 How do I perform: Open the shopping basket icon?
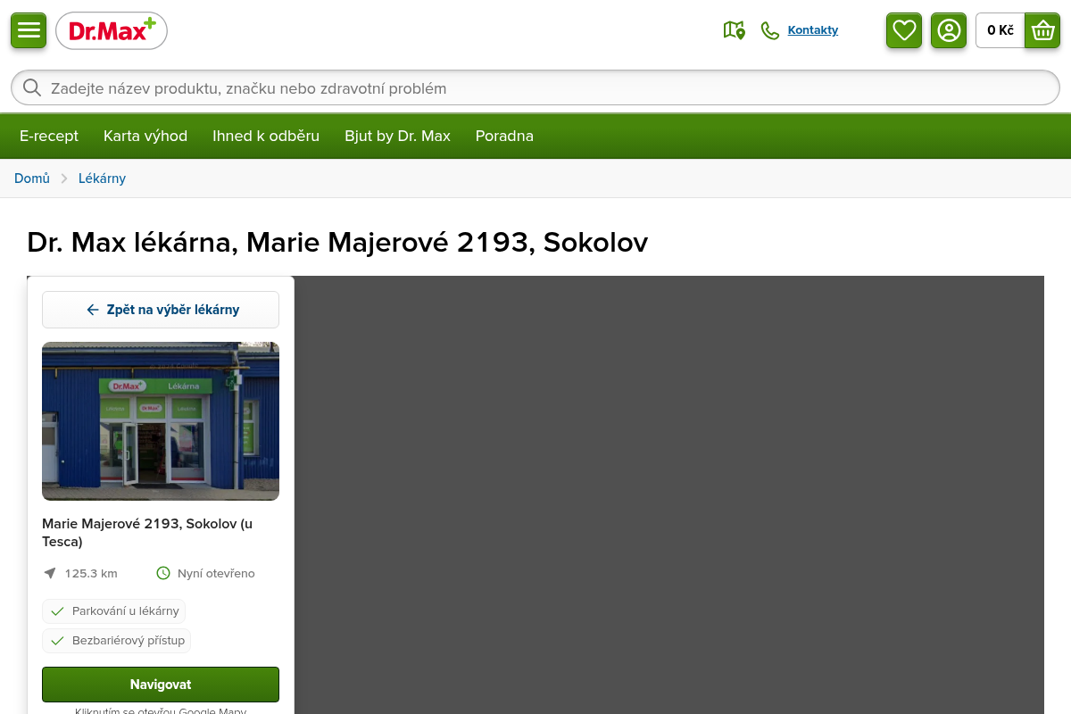click(1042, 30)
